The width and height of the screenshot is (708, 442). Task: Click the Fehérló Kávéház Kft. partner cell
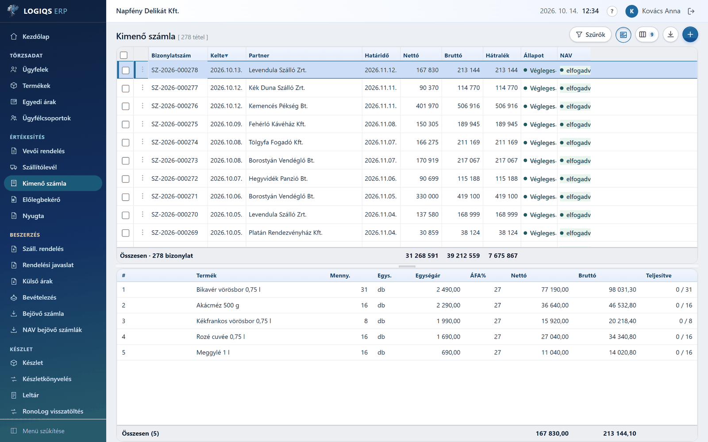point(304,124)
